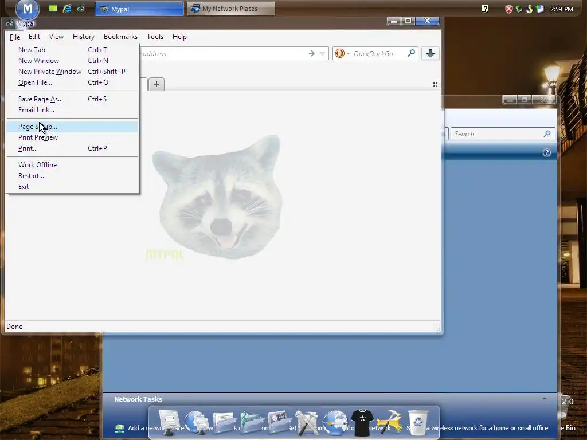
Task: Switch to My Network Places taskbar button
Action: click(x=230, y=9)
